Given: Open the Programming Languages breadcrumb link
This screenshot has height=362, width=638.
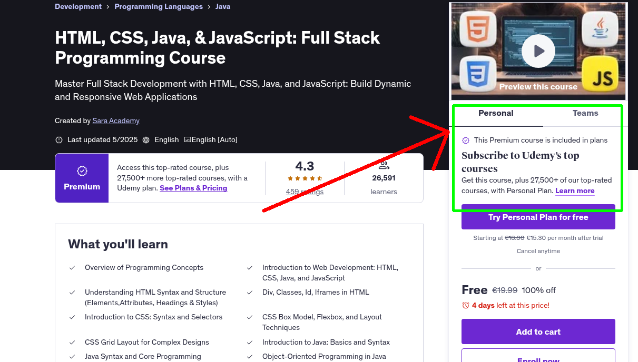Looking at the screenshot, I should coord(159,7).
